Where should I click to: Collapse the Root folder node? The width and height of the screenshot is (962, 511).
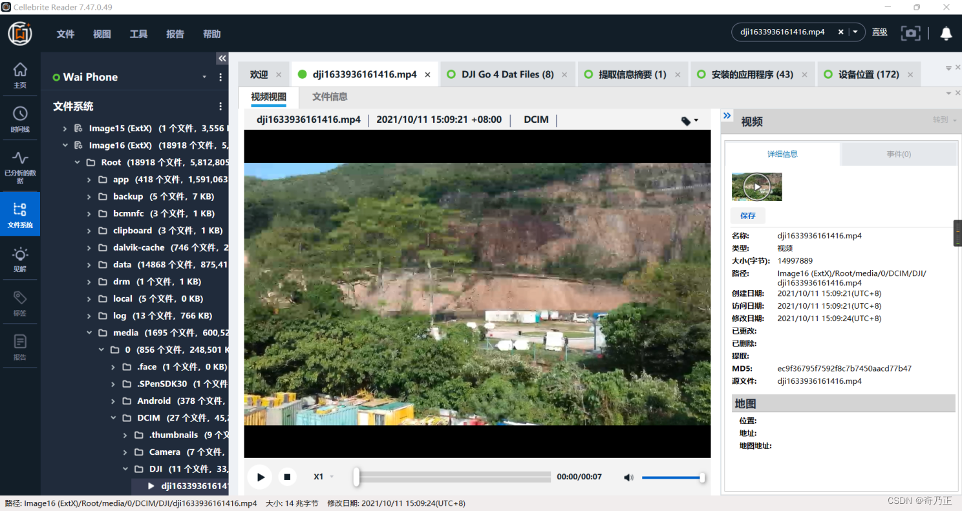(x=77, y=163)
